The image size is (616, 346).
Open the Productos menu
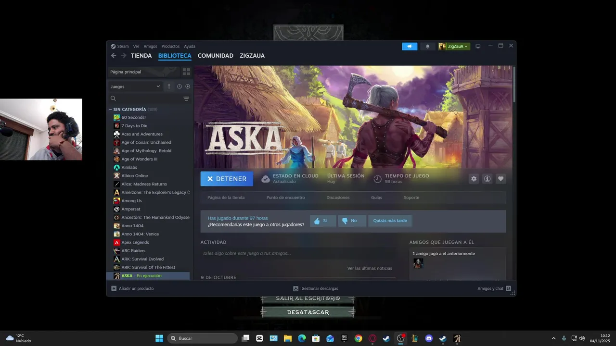170,47
